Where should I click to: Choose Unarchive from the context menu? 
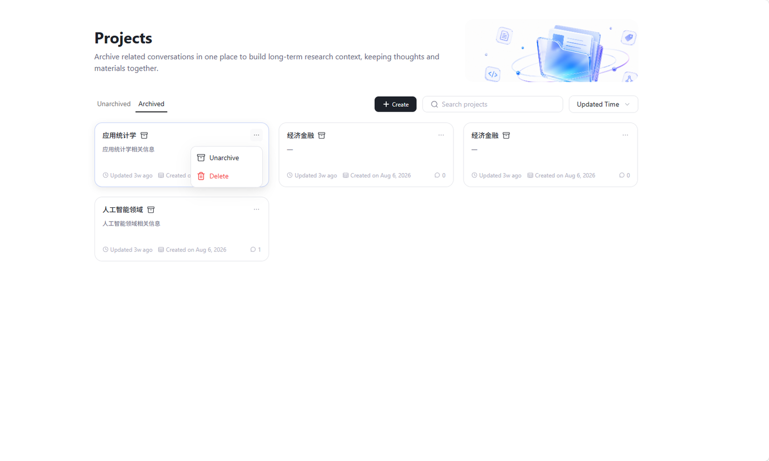[226, 158]
